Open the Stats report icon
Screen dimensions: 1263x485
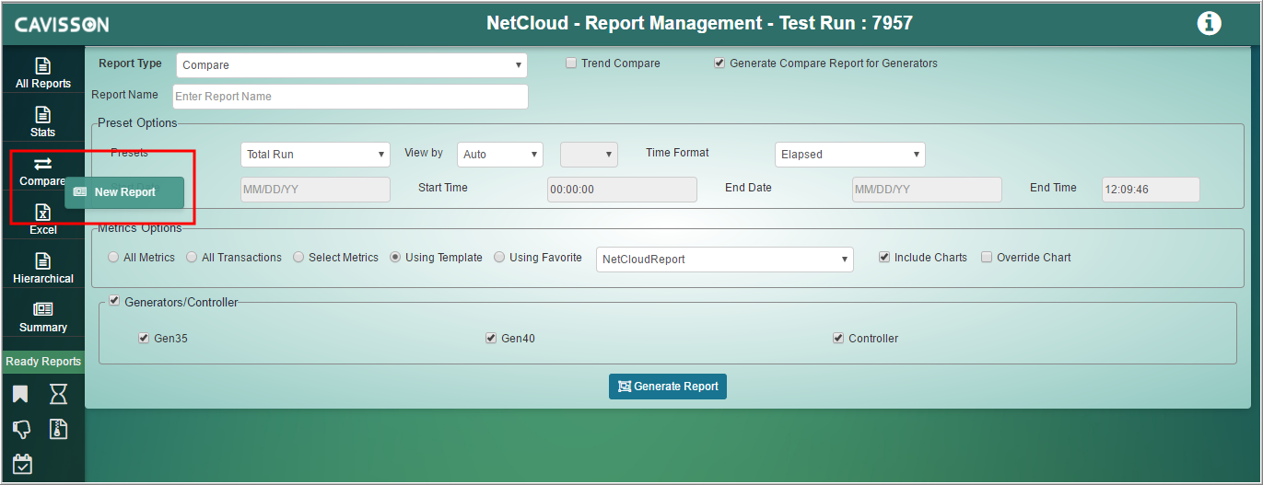(x=42, y=115)
